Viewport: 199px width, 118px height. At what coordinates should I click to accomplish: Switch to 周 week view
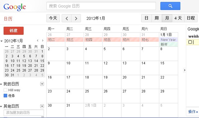point(157,18)
